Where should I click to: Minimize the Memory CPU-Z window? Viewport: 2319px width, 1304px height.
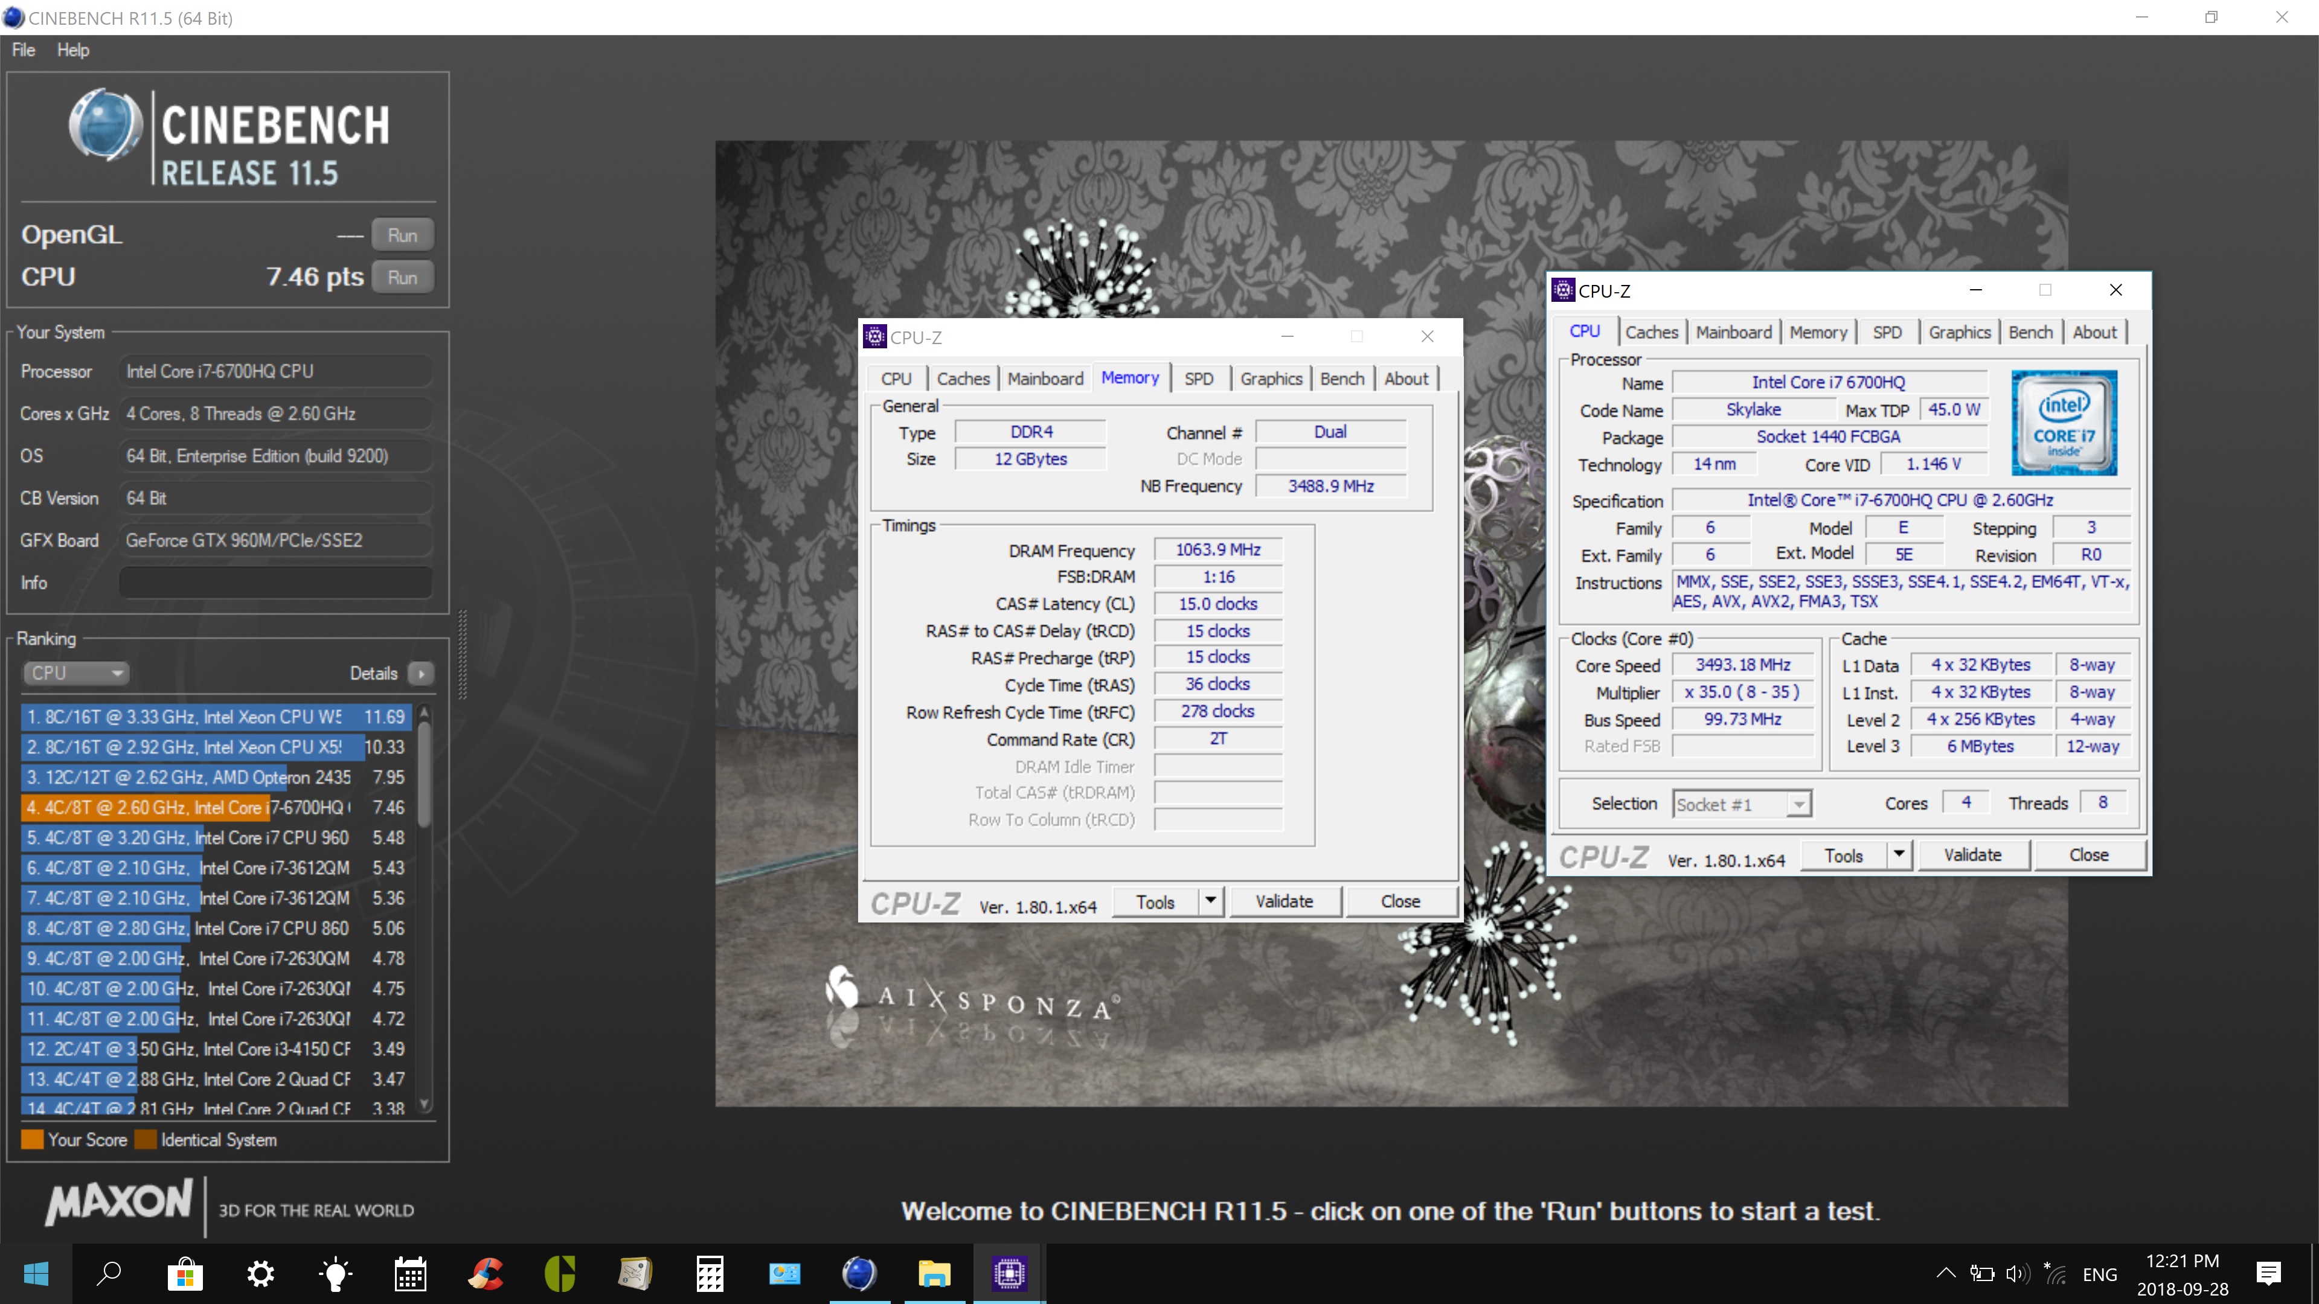[x=1288, y=337]
